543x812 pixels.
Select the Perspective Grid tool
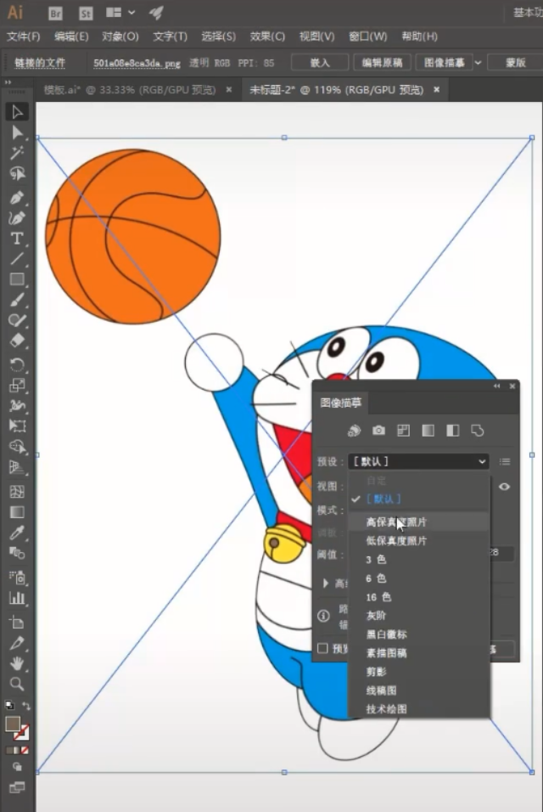pos(17,467)
